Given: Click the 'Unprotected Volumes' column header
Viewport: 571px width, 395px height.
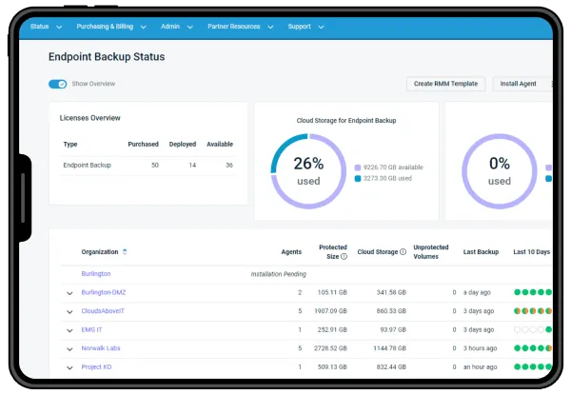Looking at the screenshot, I should click(431, 251).
